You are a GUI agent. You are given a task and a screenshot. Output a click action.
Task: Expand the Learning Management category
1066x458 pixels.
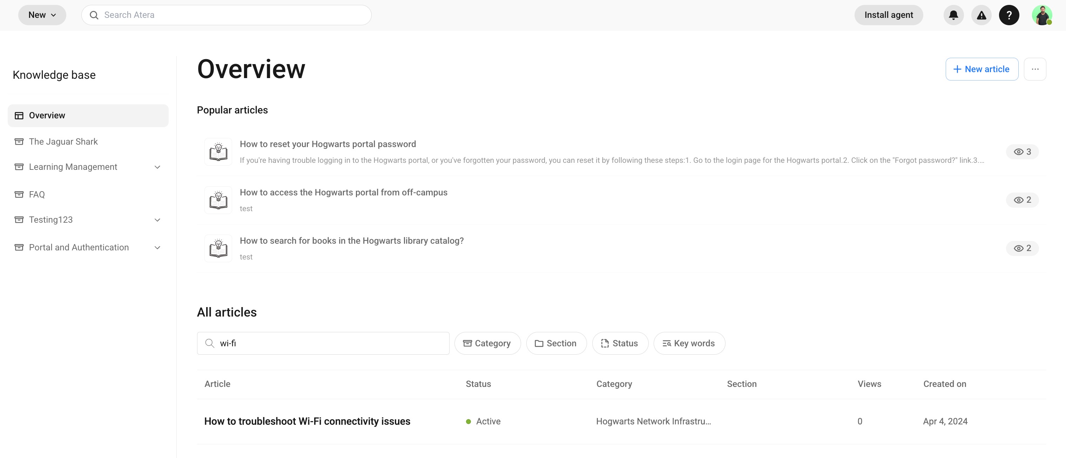(157, 167)
